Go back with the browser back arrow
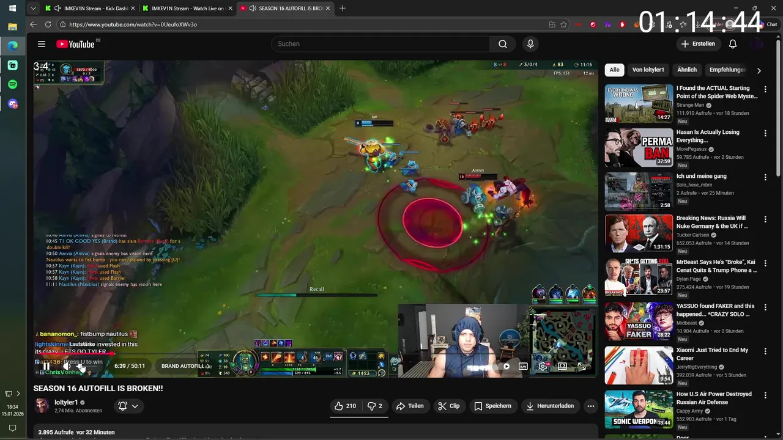 coord(33,24)
